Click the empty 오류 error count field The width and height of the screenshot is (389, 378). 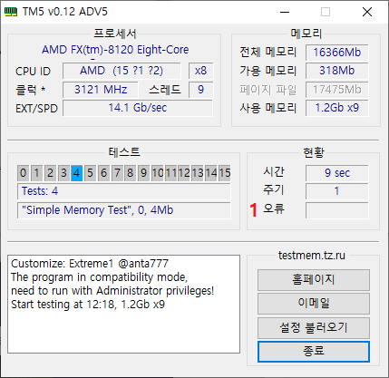(x=337, y=210)
